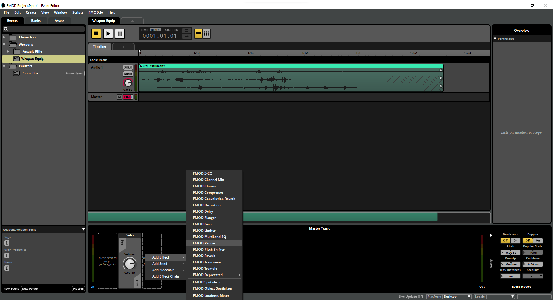
Task: Open the Create menu
Action: tap(31, 12)
